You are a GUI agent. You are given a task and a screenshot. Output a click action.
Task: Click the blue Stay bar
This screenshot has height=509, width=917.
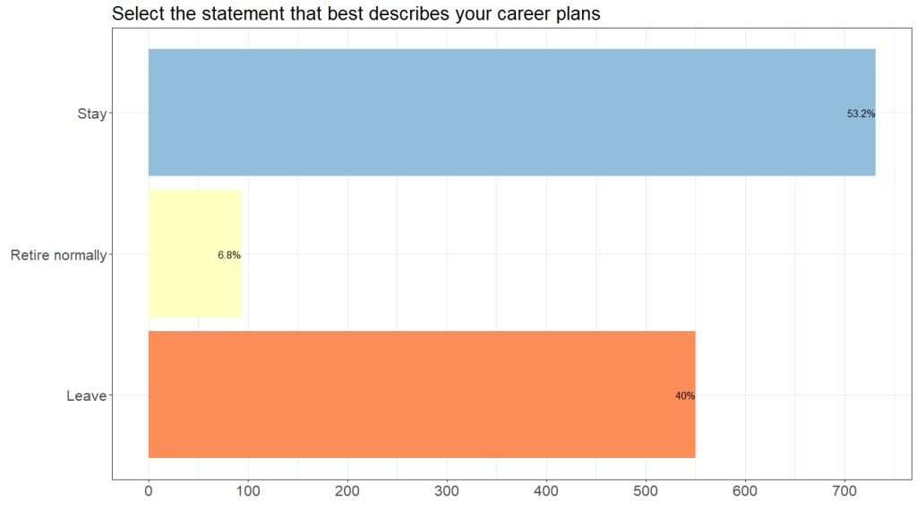point(510,113)
